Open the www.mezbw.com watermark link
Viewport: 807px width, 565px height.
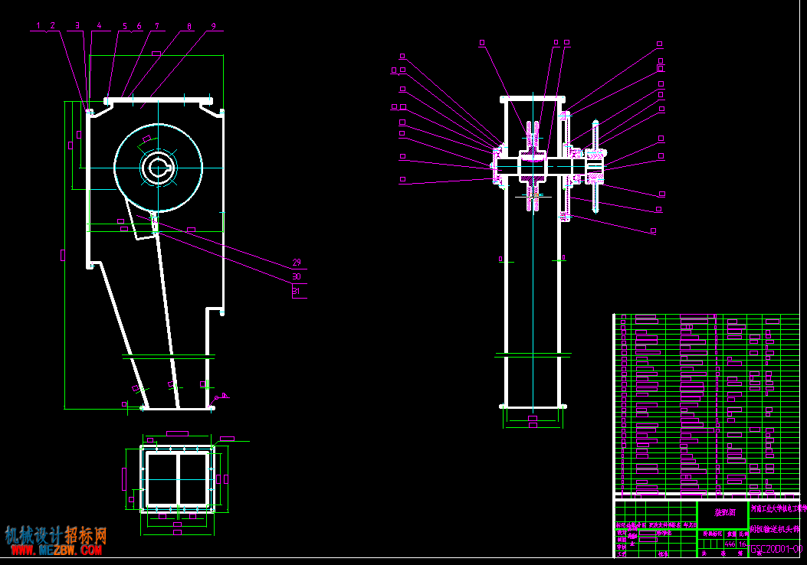point(57,550)
